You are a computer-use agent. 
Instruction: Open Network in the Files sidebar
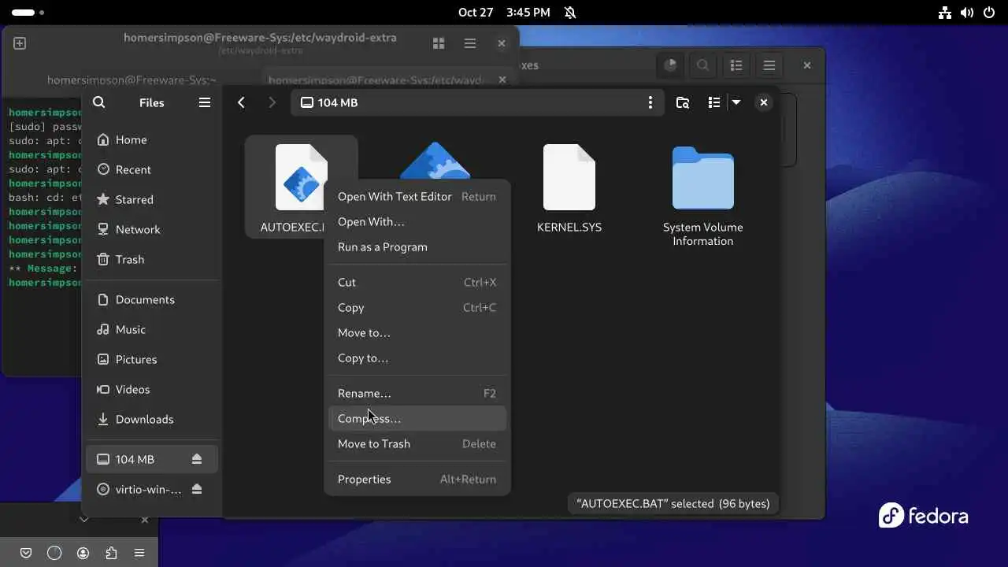click(151, 229)
